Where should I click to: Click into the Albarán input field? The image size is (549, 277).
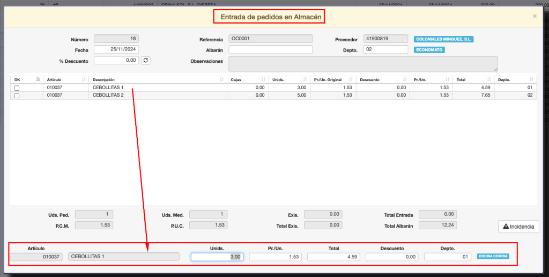(270, 49)
